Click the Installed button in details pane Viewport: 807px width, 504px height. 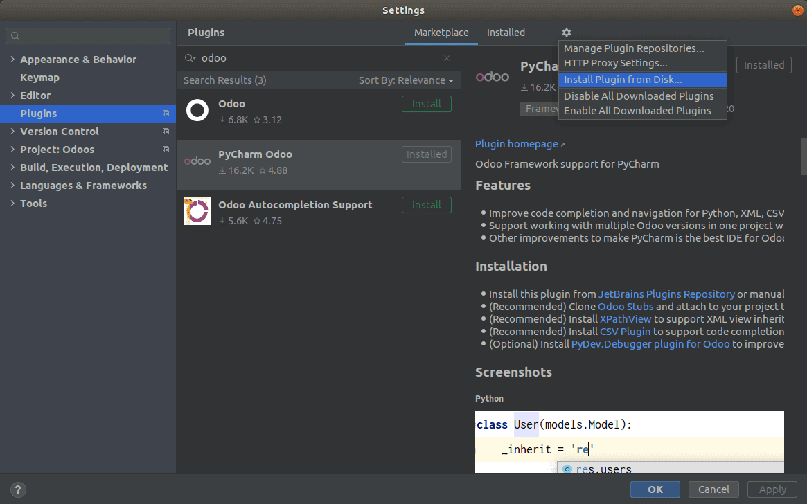pos(764,65)
